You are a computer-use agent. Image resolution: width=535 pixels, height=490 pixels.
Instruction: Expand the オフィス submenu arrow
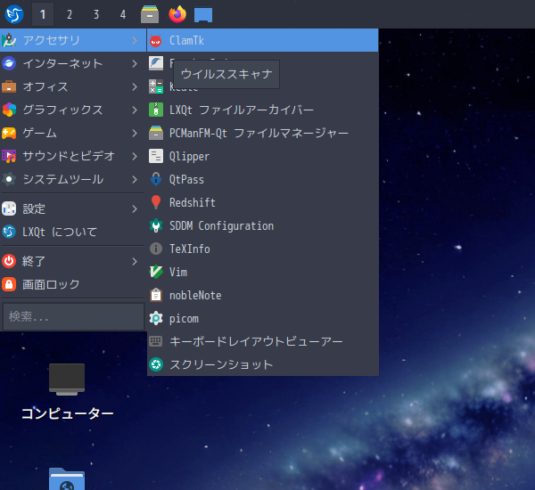(135, 87)
